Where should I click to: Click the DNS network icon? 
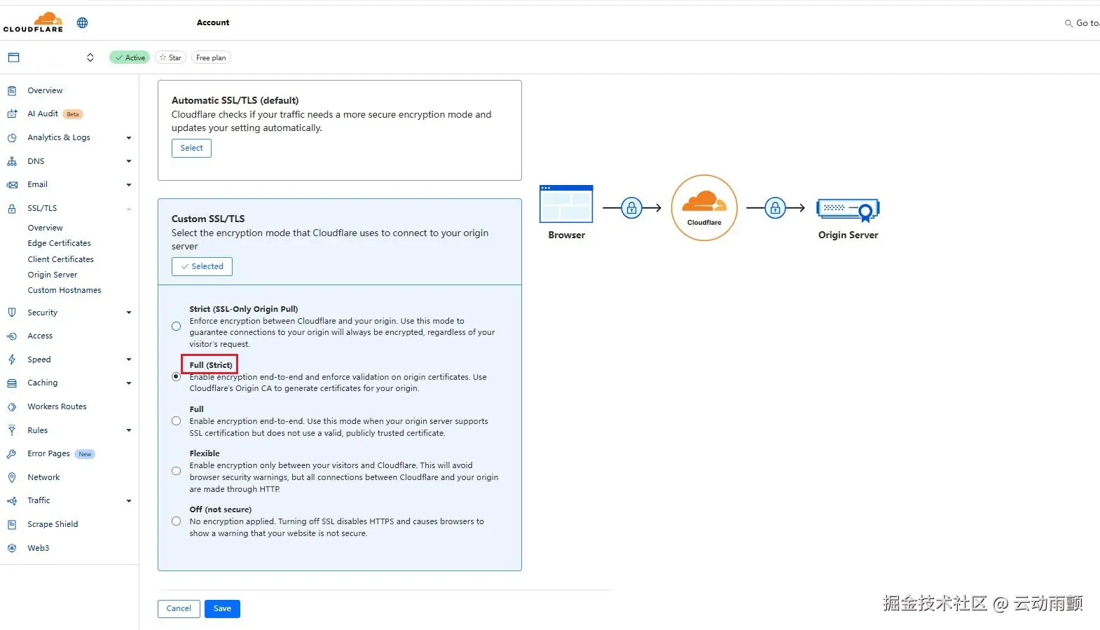pyautogui.click(x=12, y=161)
